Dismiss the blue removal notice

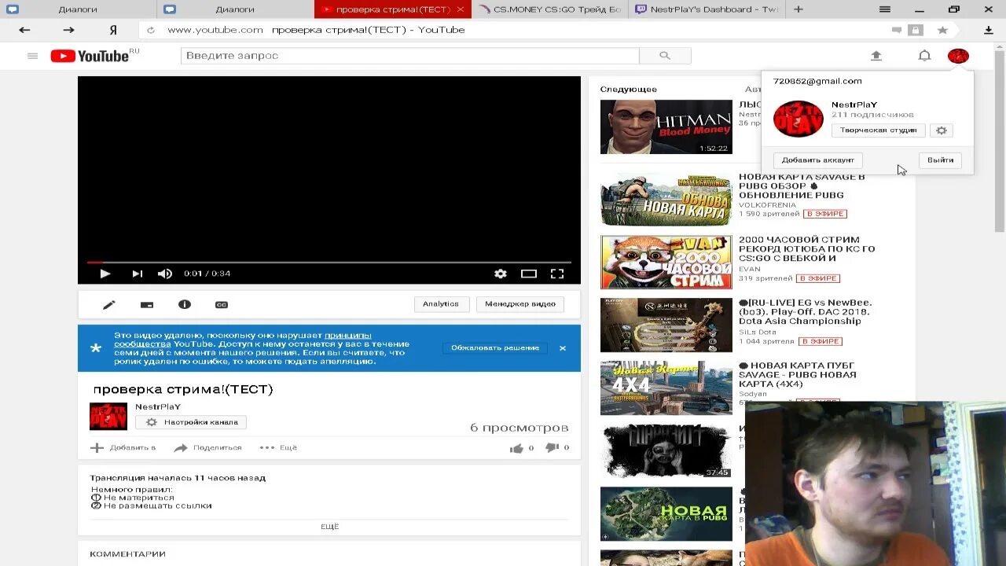pyautogui.click(x=563, y=347)
